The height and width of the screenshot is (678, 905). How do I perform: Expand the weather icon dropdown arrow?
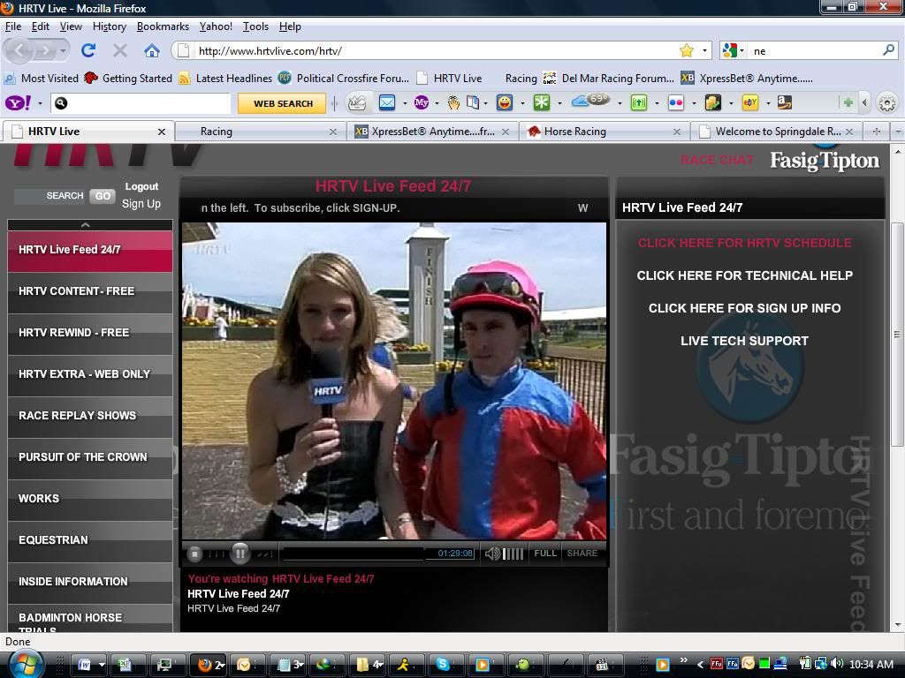point(620,104)
